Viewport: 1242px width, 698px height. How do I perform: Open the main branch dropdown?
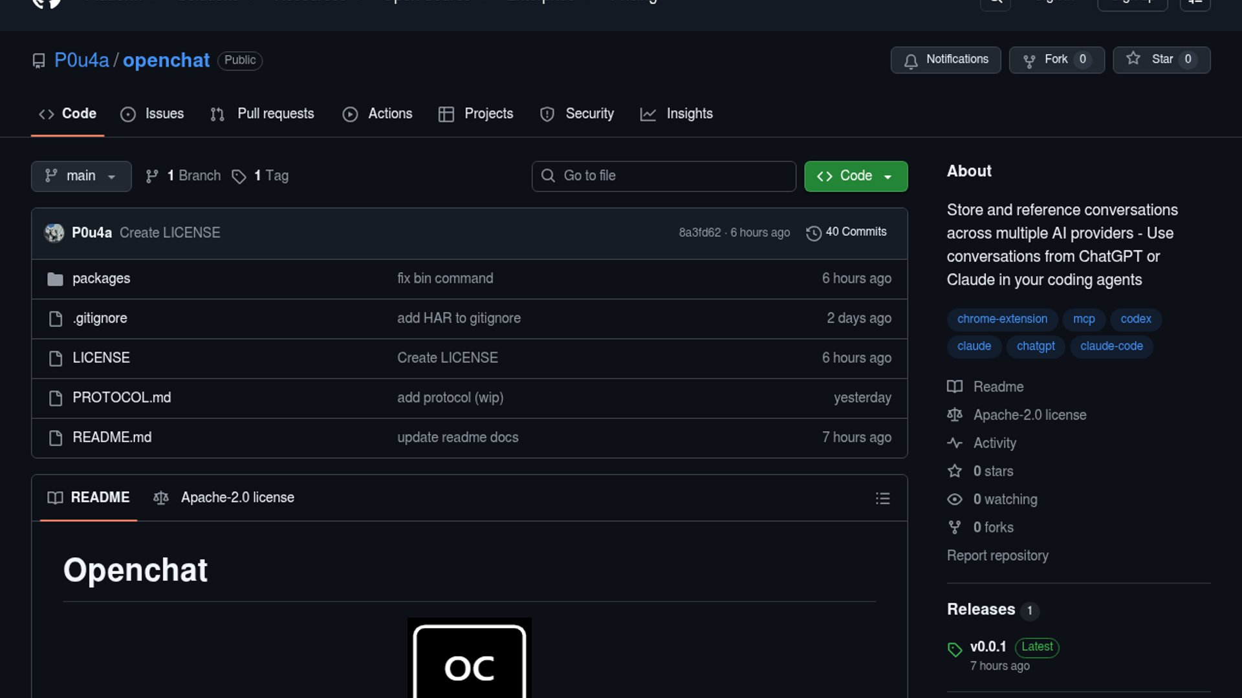coord(81,176)
